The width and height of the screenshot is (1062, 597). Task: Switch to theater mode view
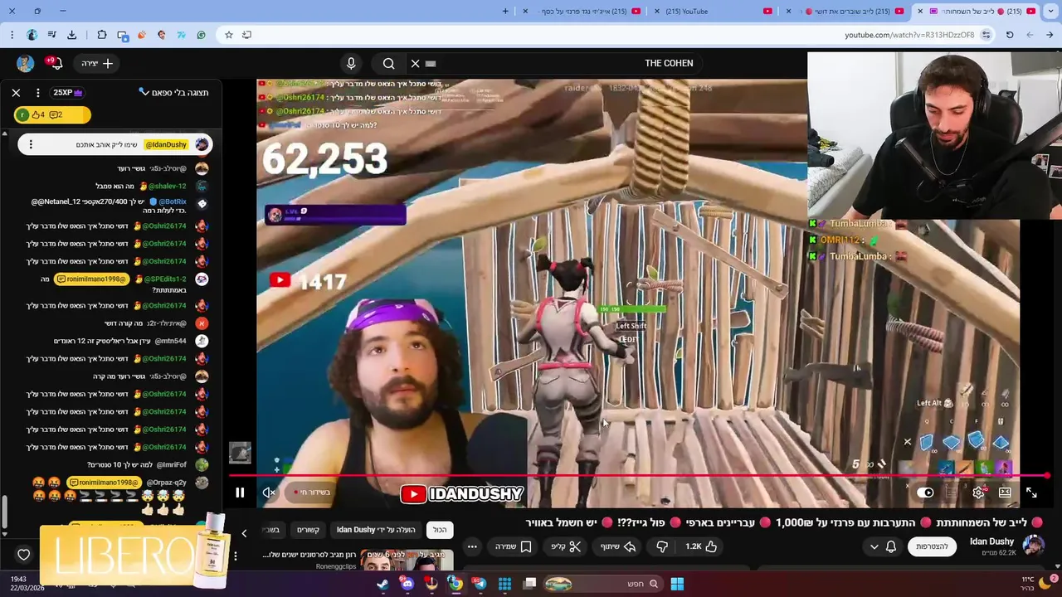coord(1005,493)
